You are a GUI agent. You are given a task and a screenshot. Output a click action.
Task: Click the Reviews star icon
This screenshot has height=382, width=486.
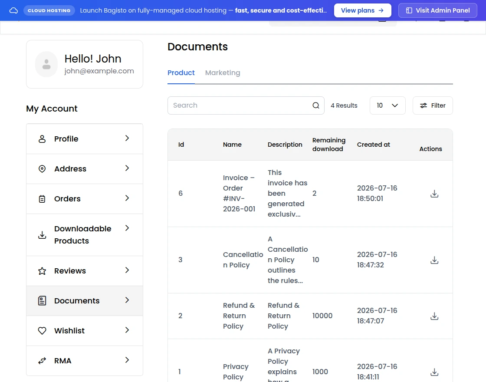42,271
